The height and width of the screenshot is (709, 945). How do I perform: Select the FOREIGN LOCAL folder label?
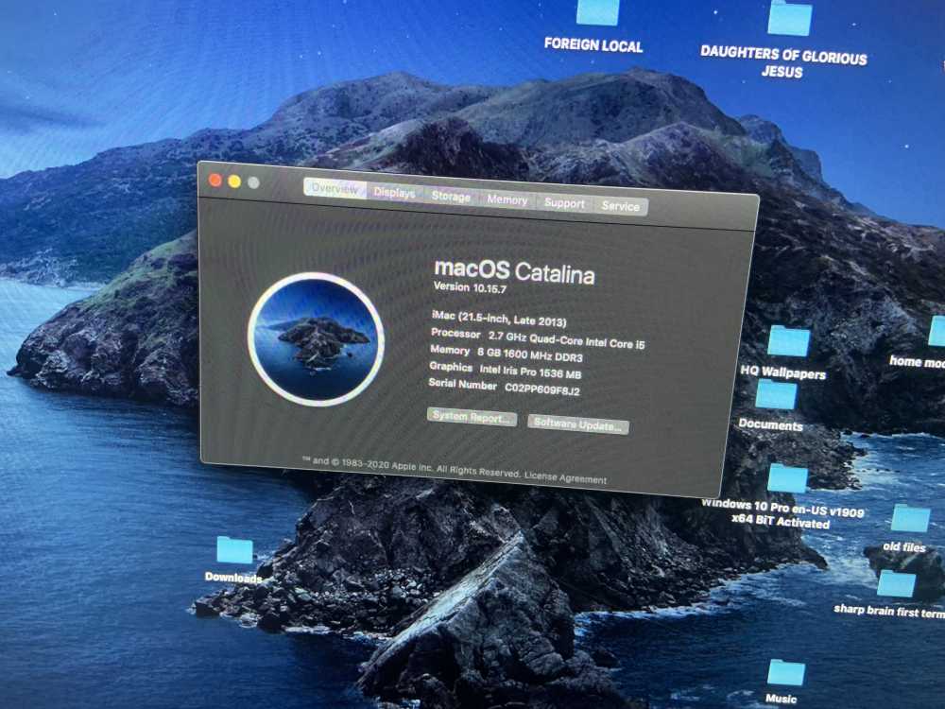click(x=593, y=44)
